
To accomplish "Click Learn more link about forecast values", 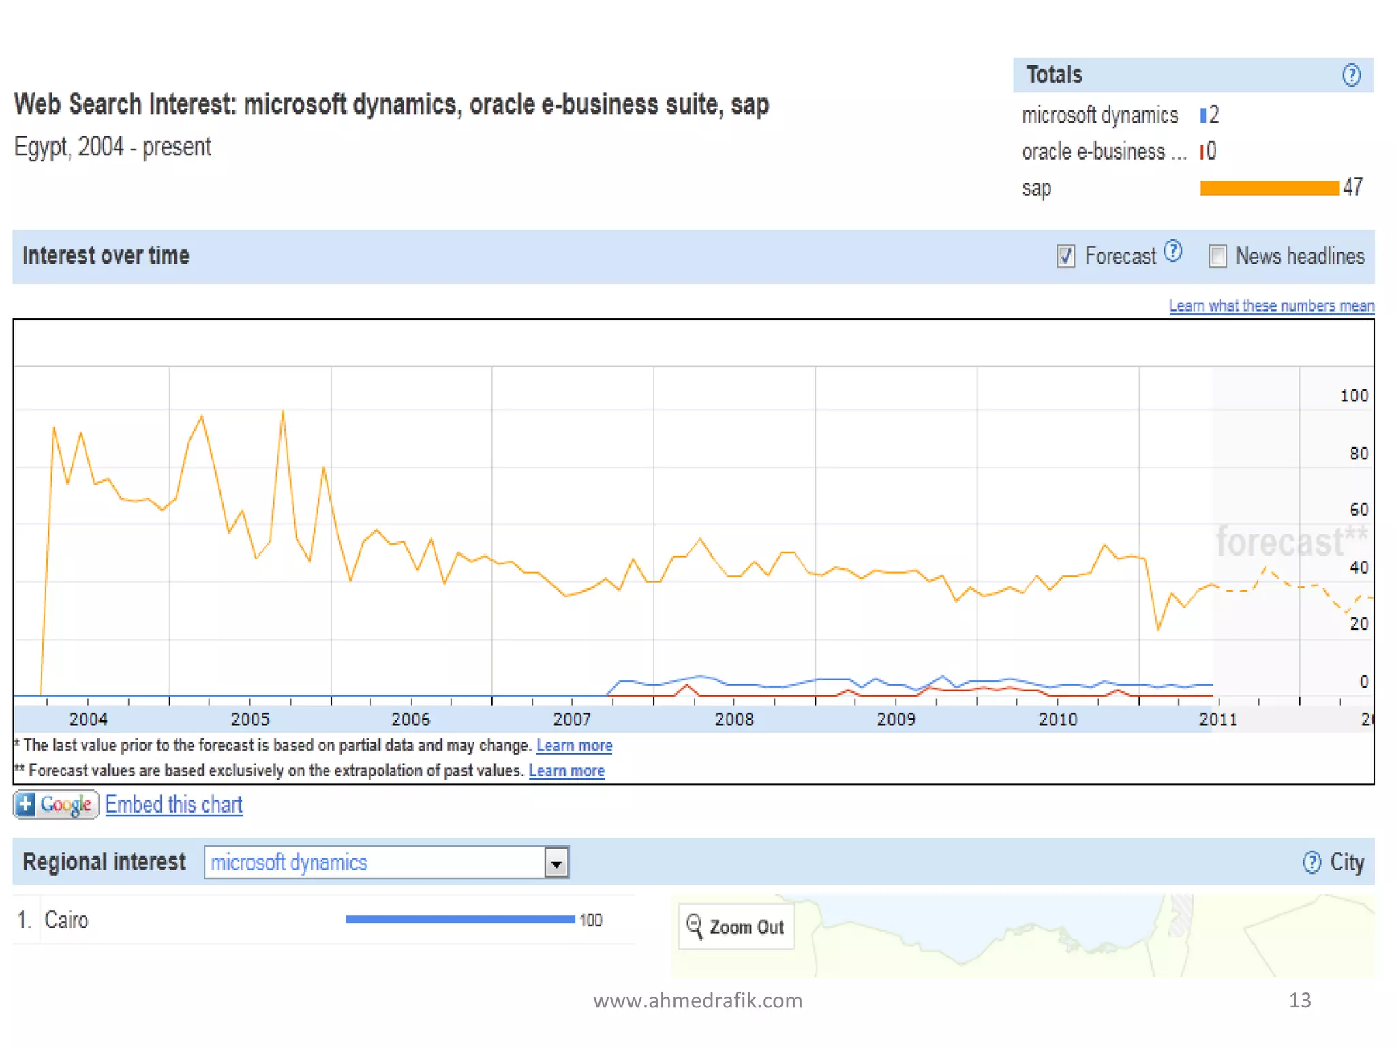I will pos(566,770).
